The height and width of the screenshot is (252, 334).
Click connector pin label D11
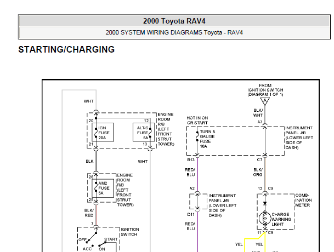191,214
